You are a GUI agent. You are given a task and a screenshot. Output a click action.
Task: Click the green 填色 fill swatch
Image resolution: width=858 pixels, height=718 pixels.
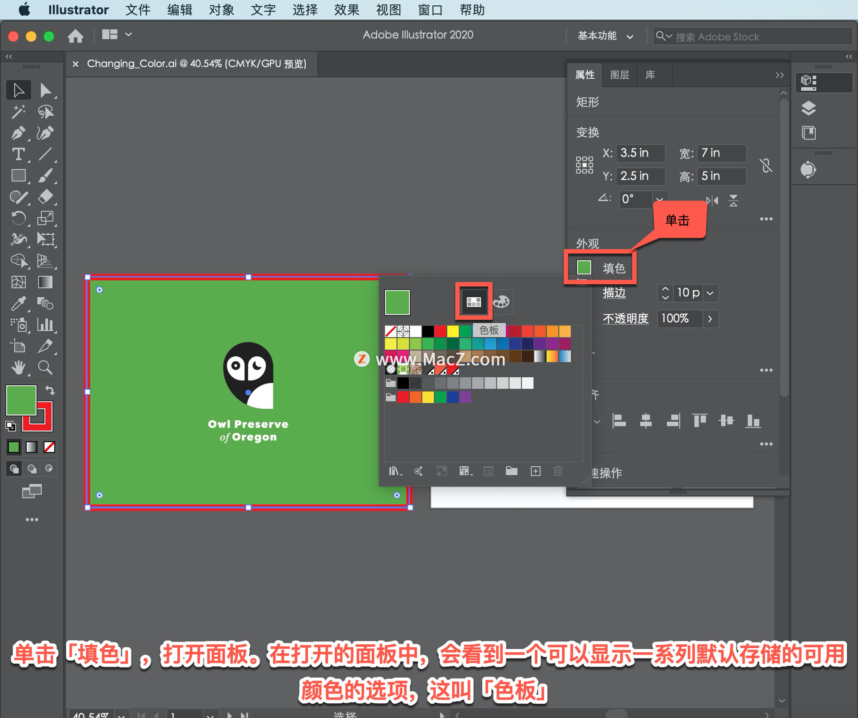click(x=584, y=267)
